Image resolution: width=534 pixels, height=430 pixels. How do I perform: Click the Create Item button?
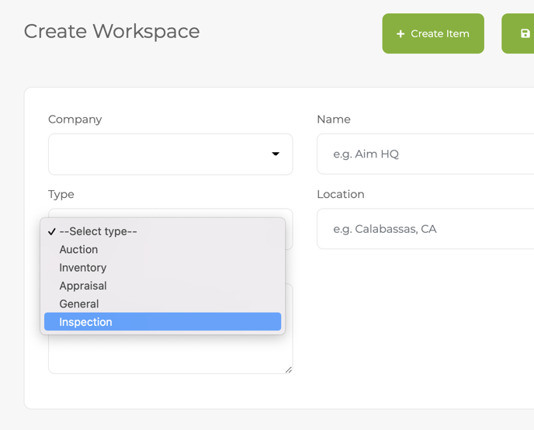point(433,33)
